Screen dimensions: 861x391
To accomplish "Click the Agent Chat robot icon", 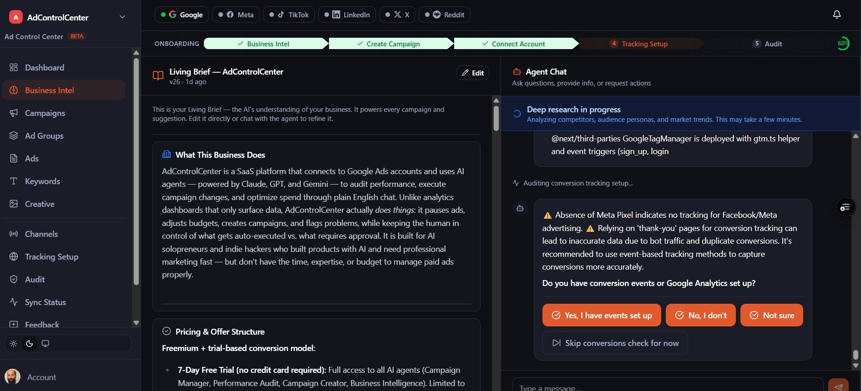I will coord(517,72).
